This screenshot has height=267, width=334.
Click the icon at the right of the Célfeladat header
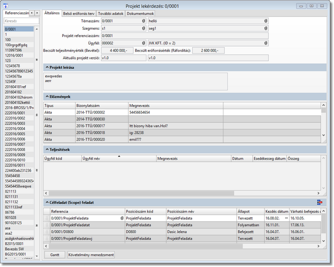point(320,202)
